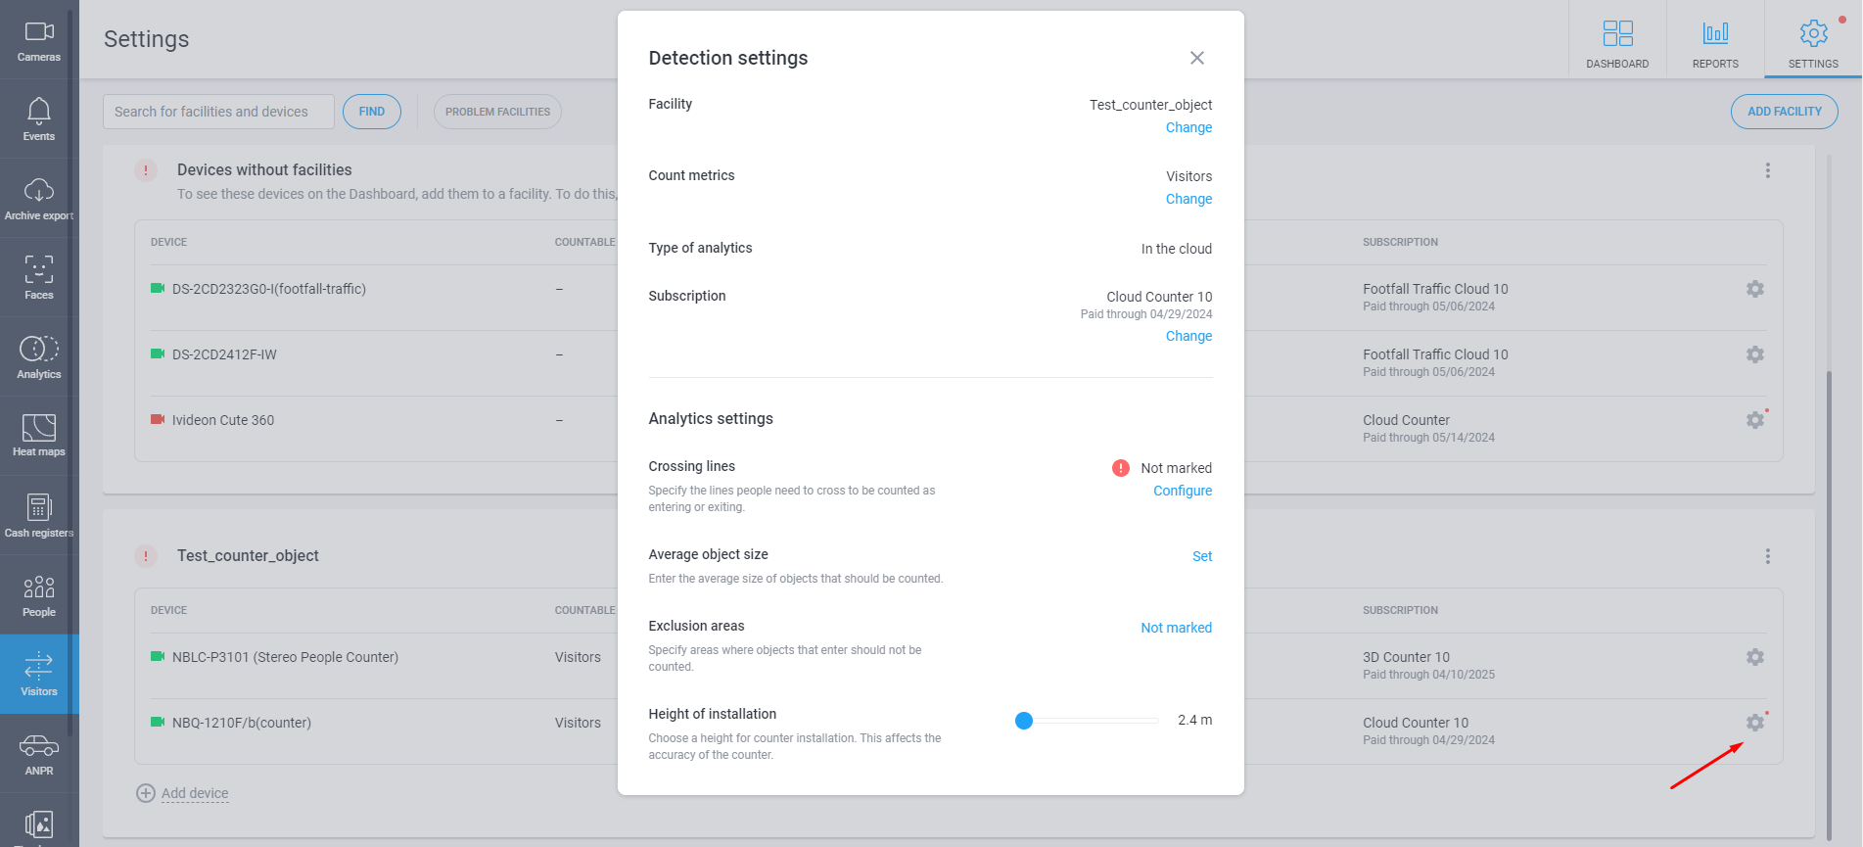Open Archive export cloud icon
Viewport: 1863px width, 847px height.
click(x=39, y=199)
